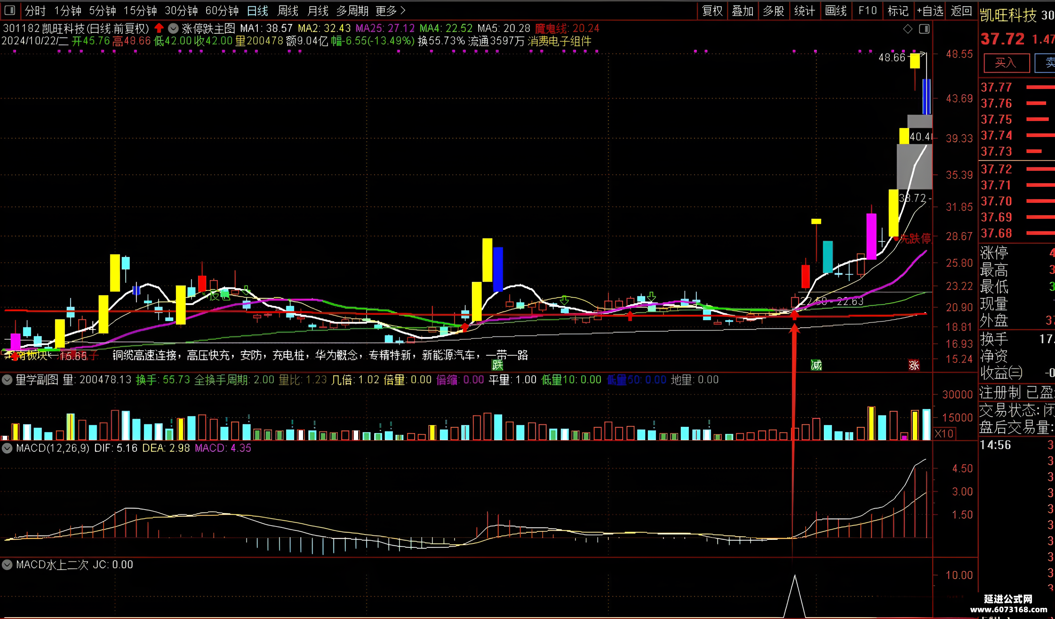Viewport: 1055px width, 619px height.
Task: Click the red up-arrow beside 凯旺科技 title
Action: (159, 28)
